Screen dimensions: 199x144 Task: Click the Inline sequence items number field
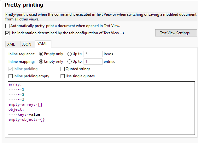point(93,54)
